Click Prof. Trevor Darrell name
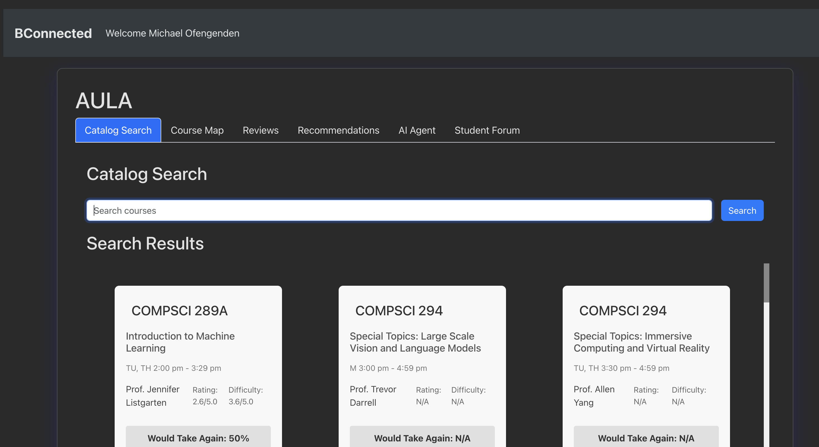 click(x=373, y=395)
